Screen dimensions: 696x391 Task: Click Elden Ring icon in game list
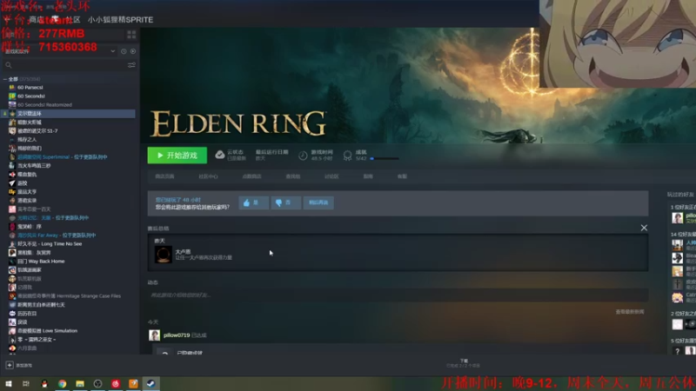click(12, 114)
